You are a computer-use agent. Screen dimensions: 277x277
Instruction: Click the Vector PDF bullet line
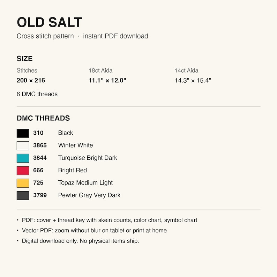click(94, 231)
